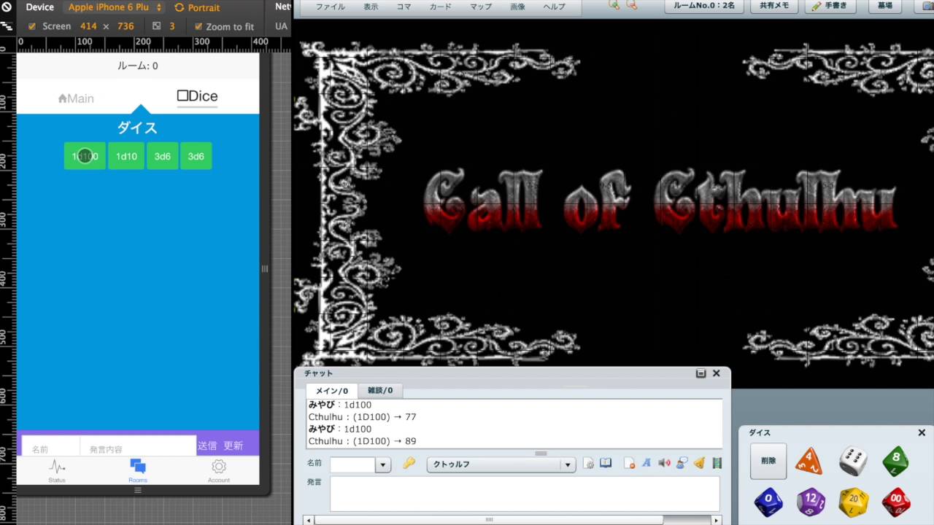Click the person with speech bubble icon

pos(682,463)
